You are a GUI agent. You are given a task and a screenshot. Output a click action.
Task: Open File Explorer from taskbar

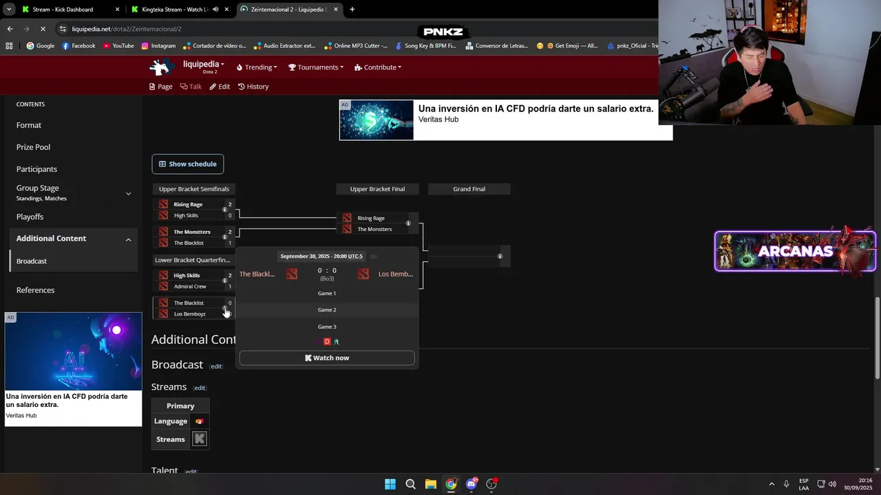[x=430, y=484]
